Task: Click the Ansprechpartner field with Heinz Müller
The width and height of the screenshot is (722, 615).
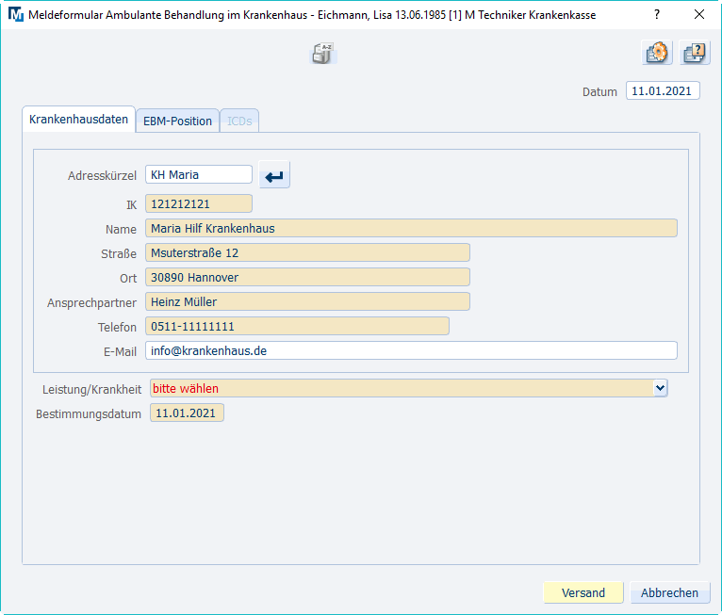Action: tap(307, 301)
